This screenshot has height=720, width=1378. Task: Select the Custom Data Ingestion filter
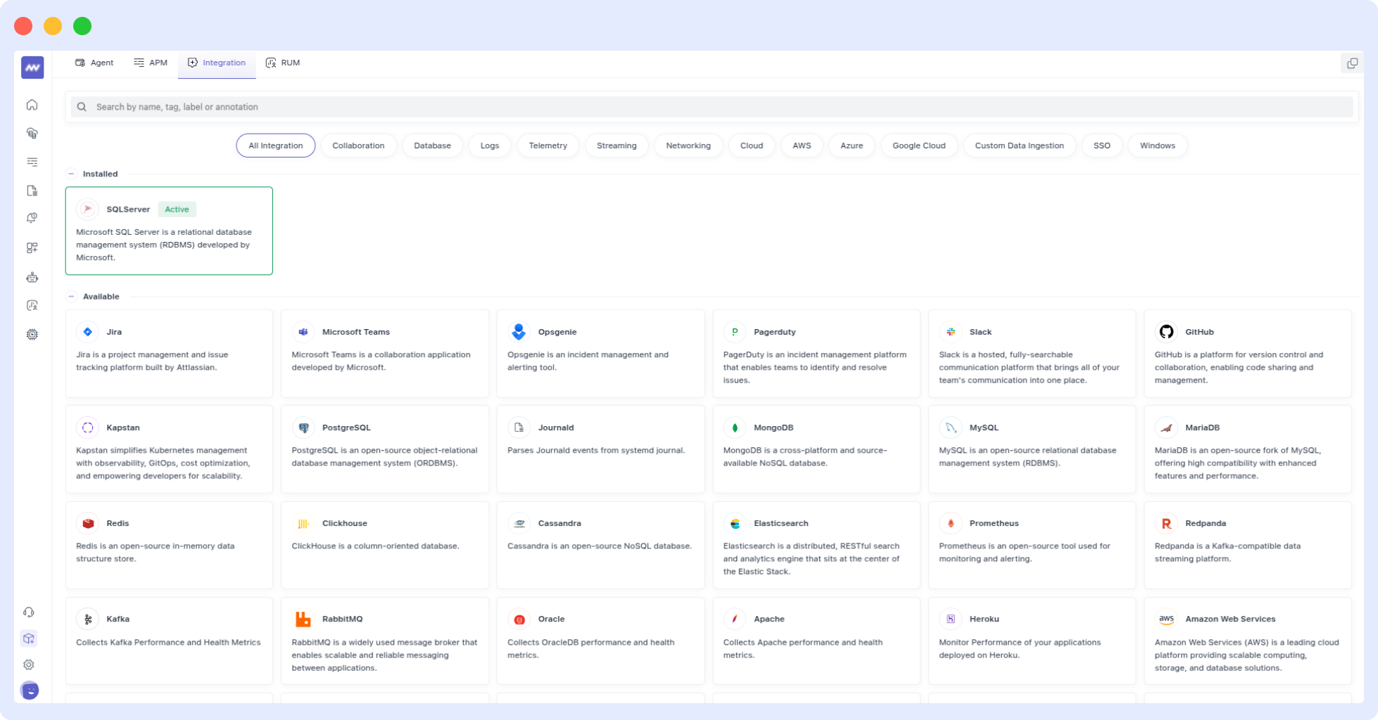(1018, 146)
